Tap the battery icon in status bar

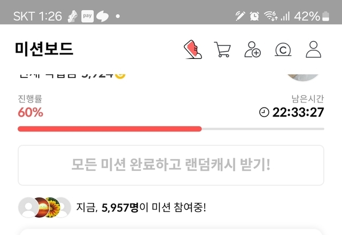[x=325, y=16]
